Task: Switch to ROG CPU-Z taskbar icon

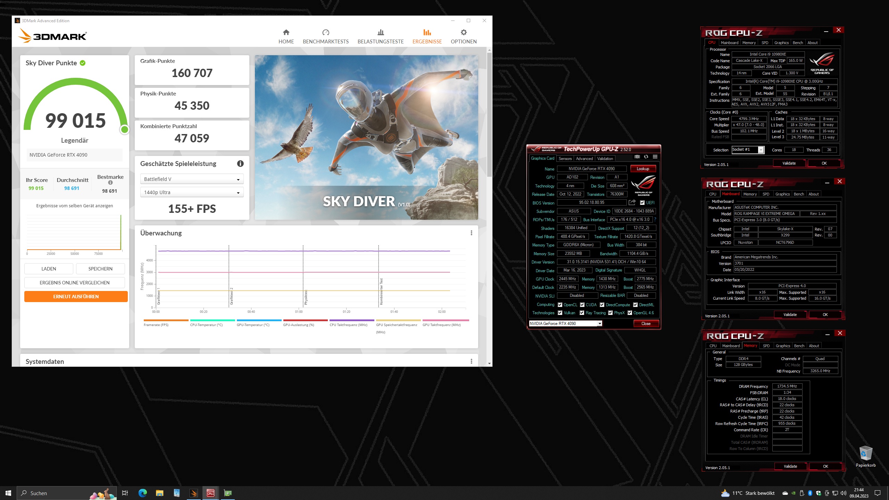Action: 211,493
